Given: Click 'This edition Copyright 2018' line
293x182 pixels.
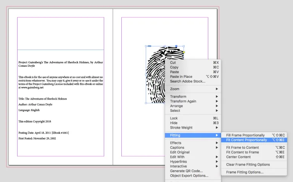Looking at the screenshot, I should point(35,121).
